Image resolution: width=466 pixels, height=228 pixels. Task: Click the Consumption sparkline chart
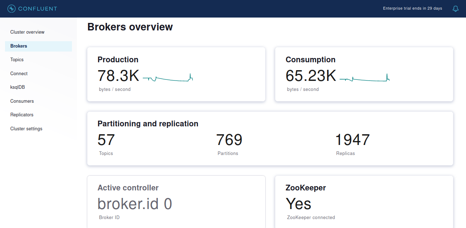coord(364,78)
